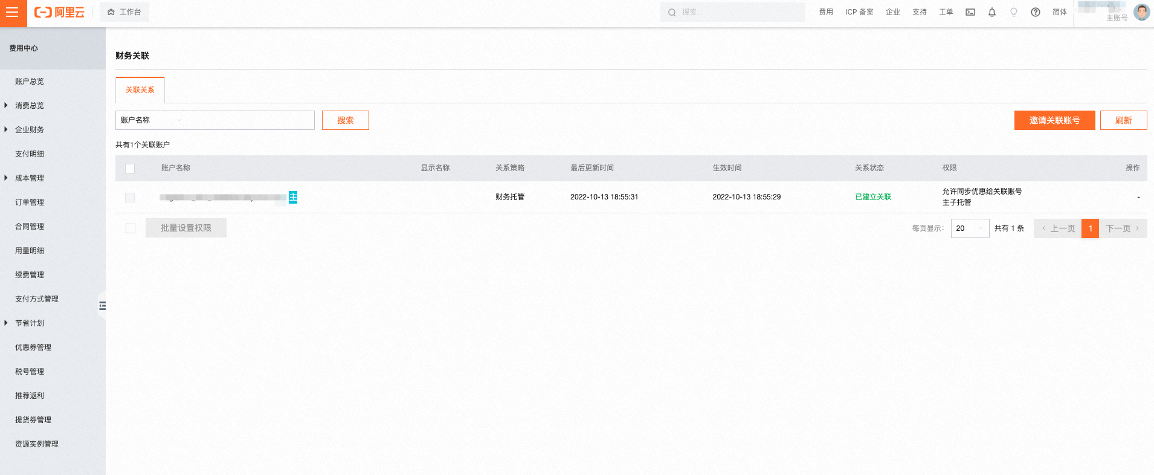Image resolution: width=1154 pixels, height=475 pixels.
Task: Collapse the sidebar with the toggle handle
Action: point(102,306)
